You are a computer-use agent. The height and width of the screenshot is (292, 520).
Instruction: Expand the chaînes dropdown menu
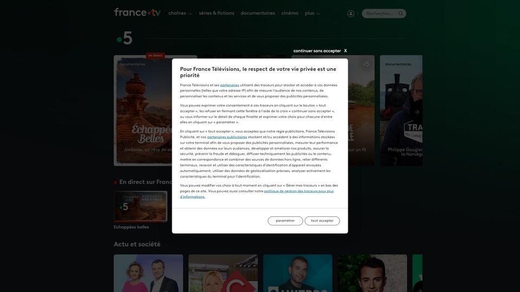click(x=180, y=13)
